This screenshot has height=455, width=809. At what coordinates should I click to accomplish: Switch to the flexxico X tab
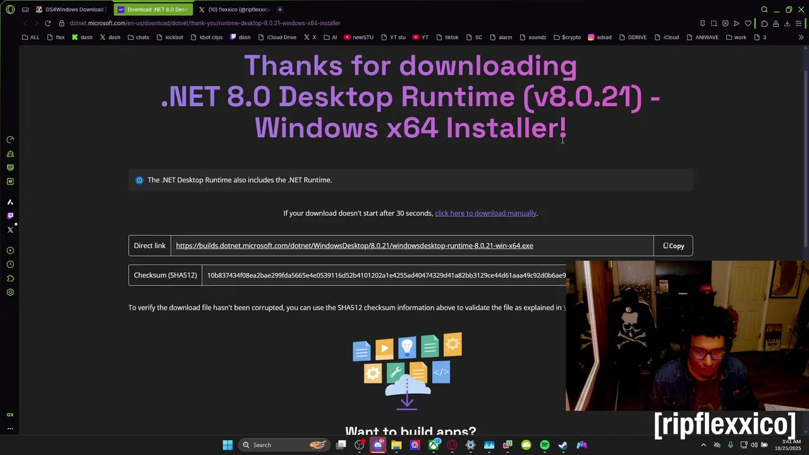(234, 9)
